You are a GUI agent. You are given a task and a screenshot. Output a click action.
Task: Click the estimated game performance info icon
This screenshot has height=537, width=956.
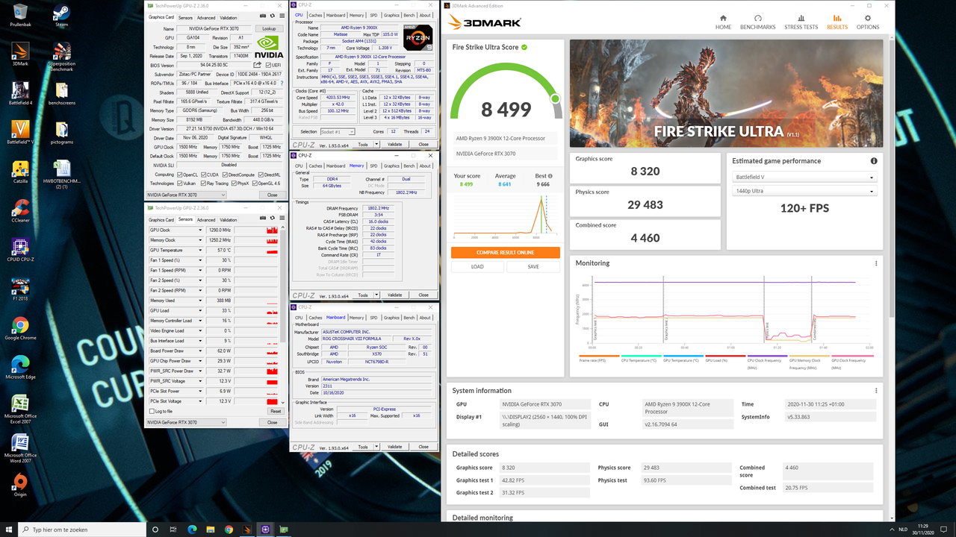pos(874,161)
